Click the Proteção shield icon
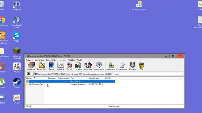 click(x=133, y=66)
